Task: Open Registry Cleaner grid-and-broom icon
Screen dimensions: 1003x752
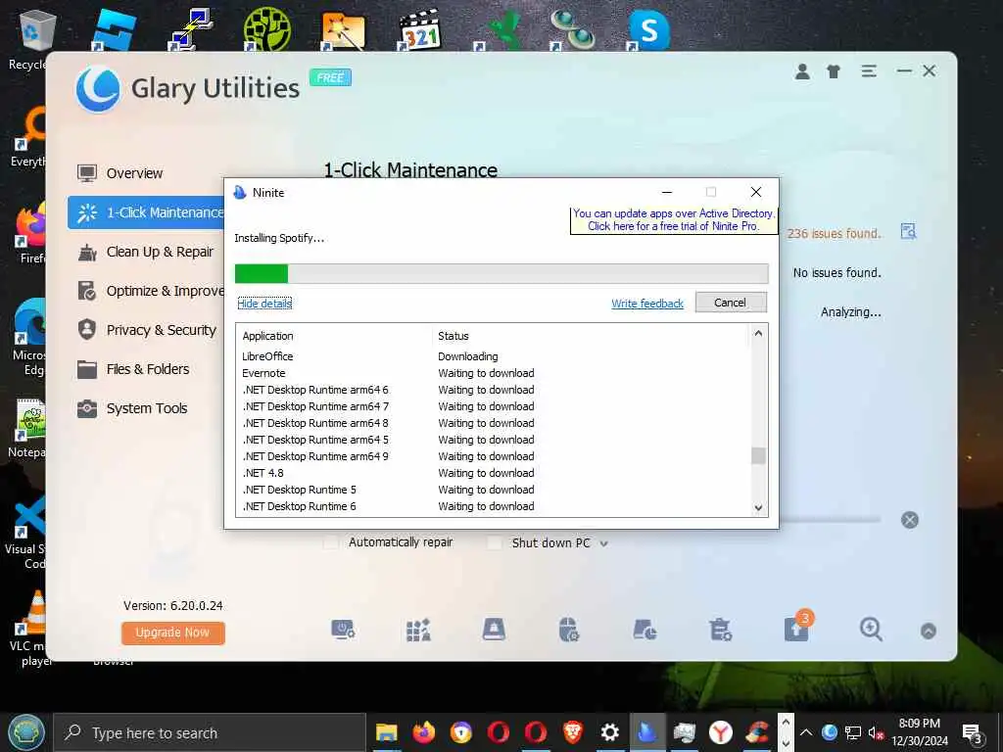Action: (x=418, y=630)
